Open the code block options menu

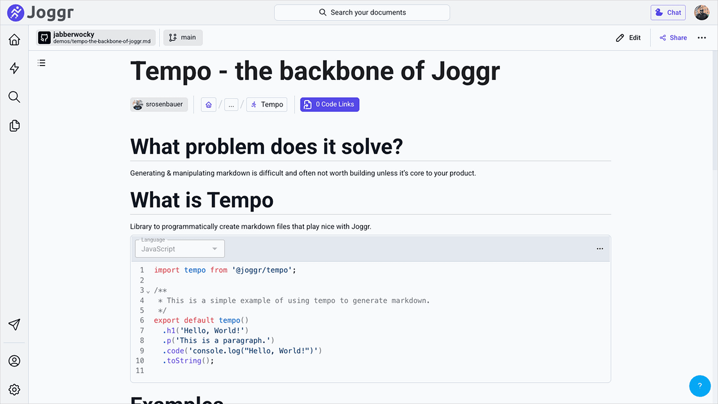(600, 249)
